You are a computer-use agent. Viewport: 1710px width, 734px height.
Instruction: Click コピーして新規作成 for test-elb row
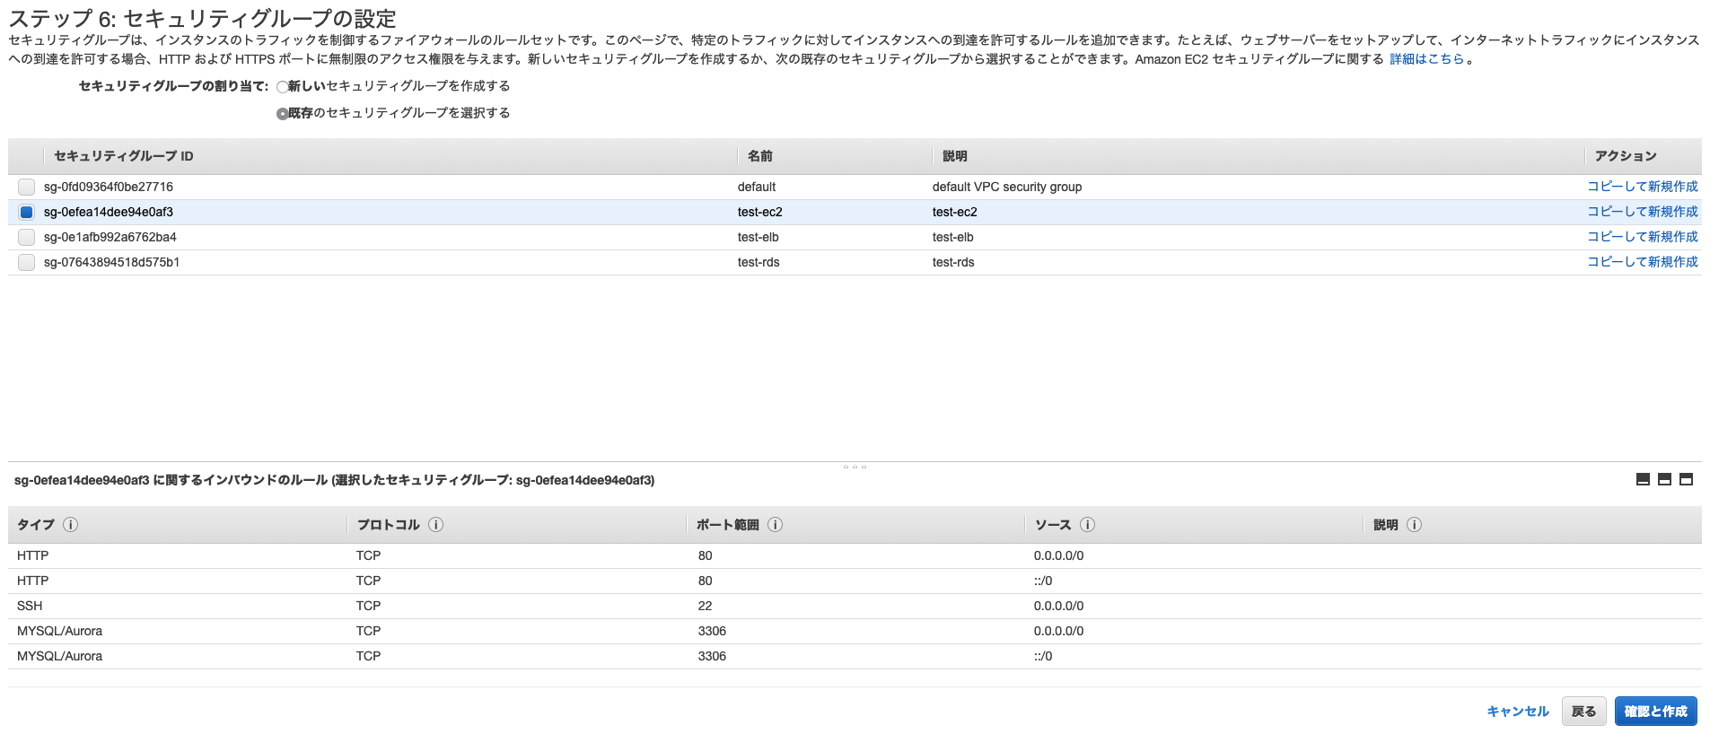coord(1642,237)
